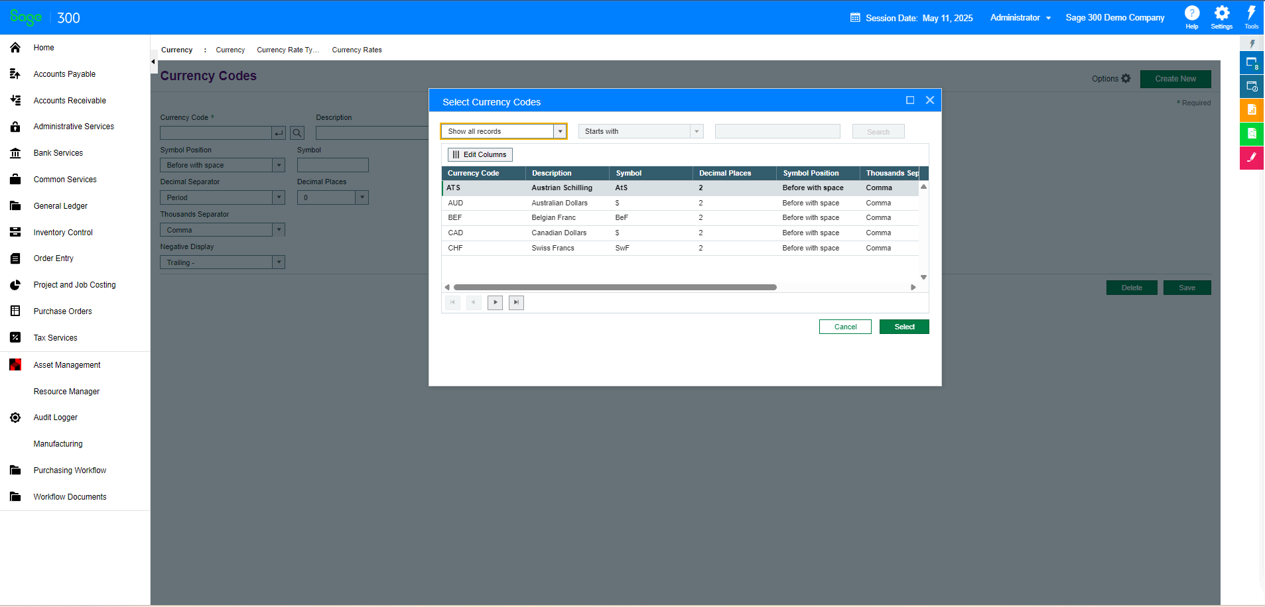The height and width of the screenshot is (607, 1265).
Task: Open the orange report widget icon
Action: [x=1252, y=110]
